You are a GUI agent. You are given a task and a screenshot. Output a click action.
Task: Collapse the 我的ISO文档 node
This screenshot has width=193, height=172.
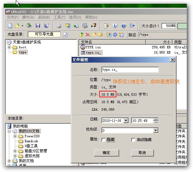pos(9,131)
